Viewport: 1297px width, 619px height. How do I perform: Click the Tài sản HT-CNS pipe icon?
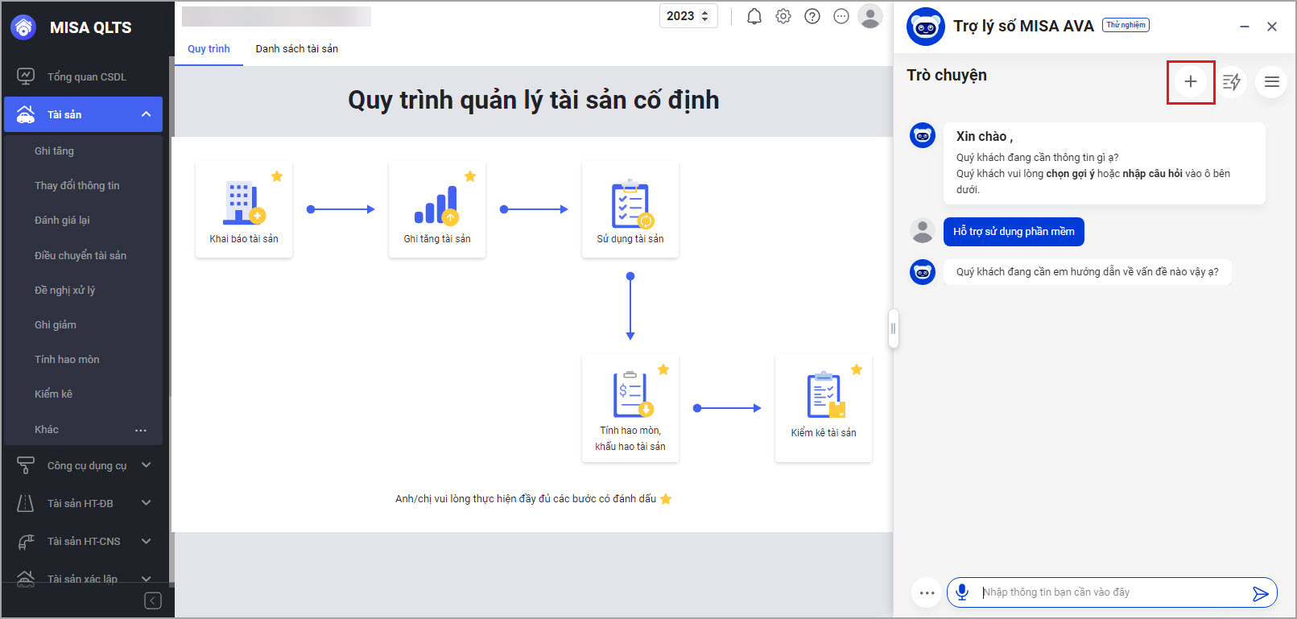tap(26, 541)
